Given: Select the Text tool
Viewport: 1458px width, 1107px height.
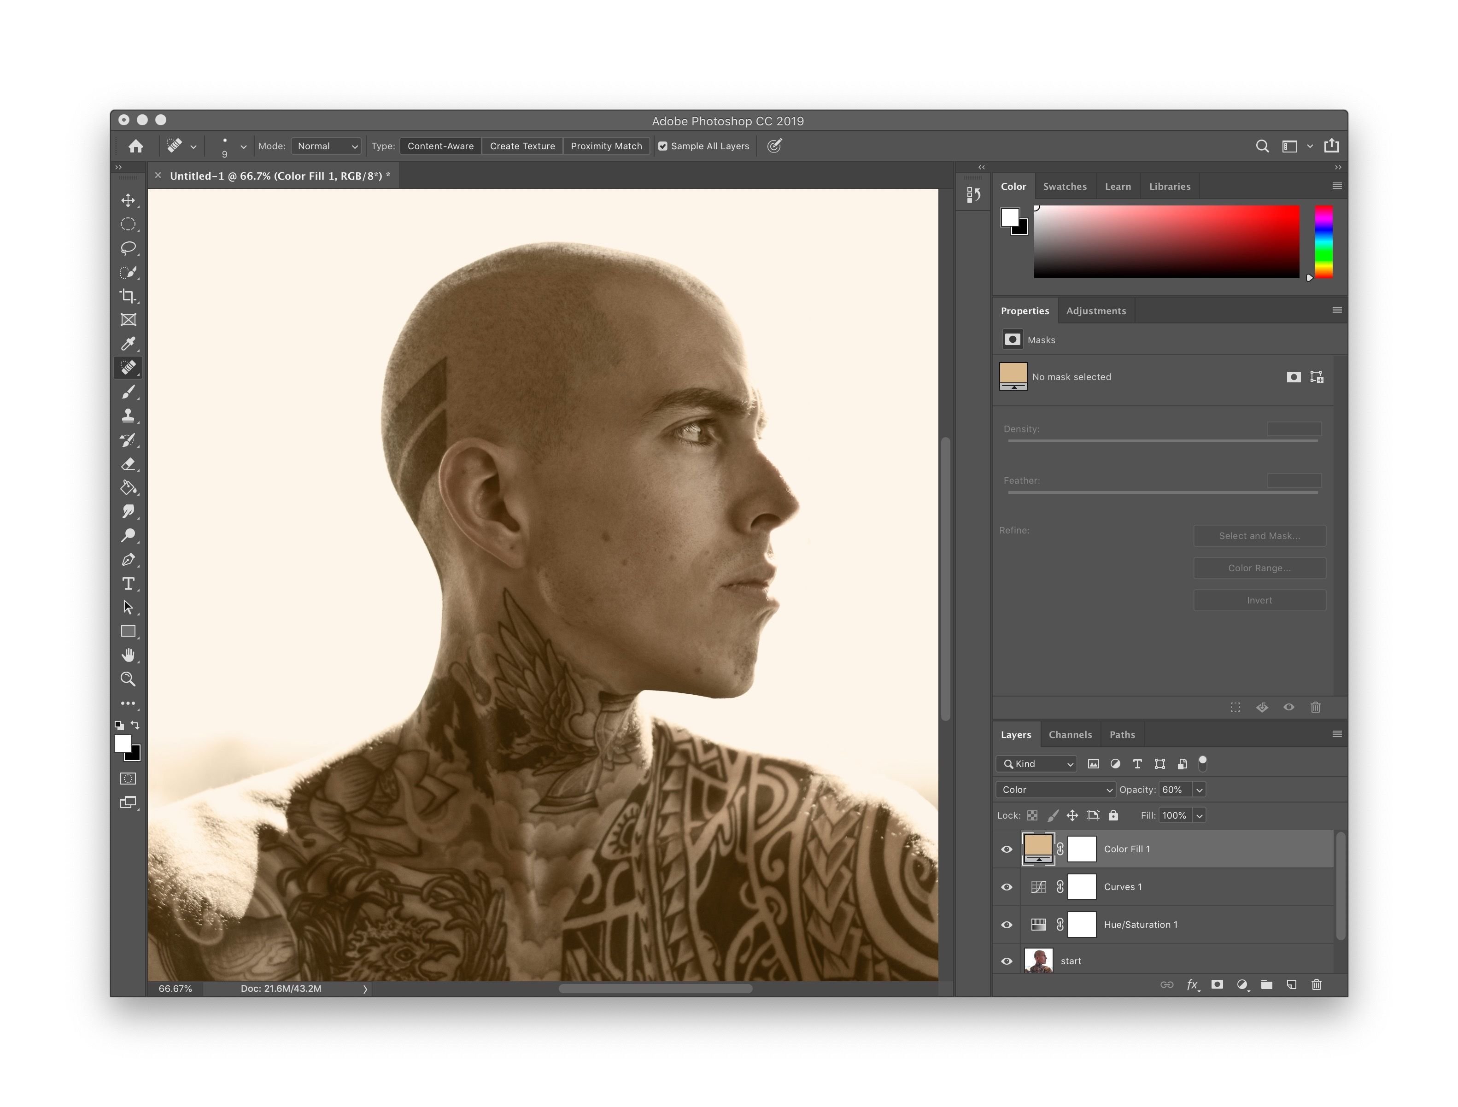Looking at the screenshot, I should pyautogui.click(x=129, y=583).
